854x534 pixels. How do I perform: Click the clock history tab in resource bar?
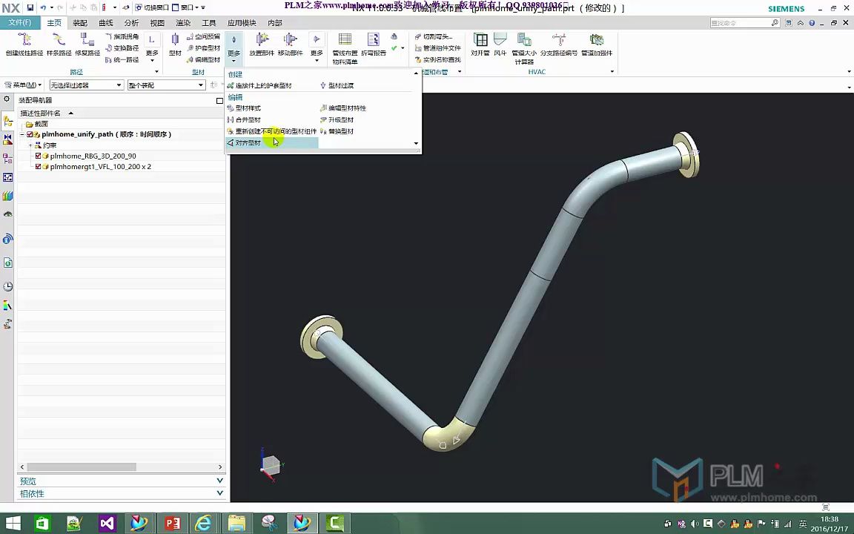[x=7, y=286]
